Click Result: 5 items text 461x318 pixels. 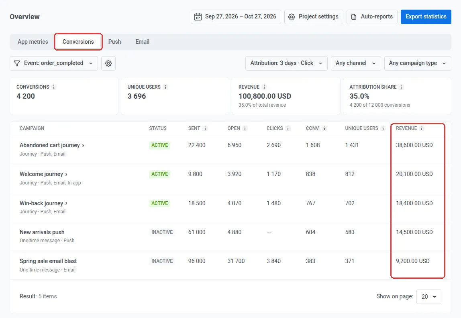[38, 297]
